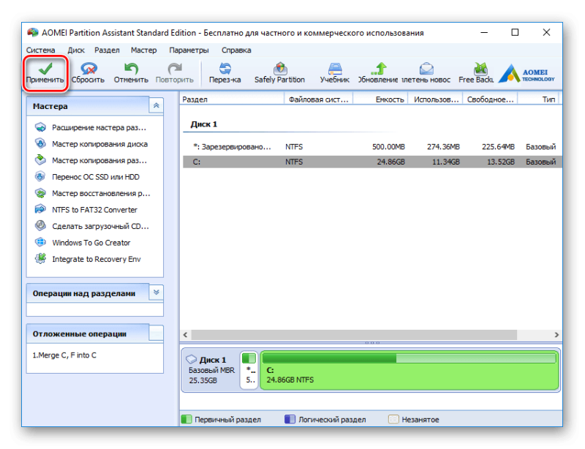Click C: usage bar in disk map

[x=409, y=358]
